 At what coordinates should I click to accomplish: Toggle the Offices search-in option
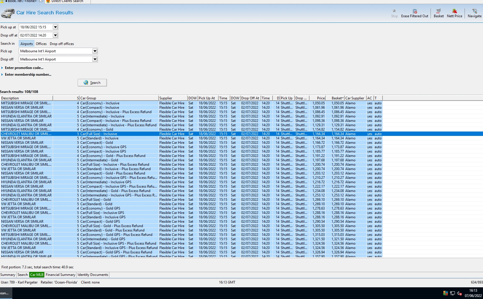[41, 44]
